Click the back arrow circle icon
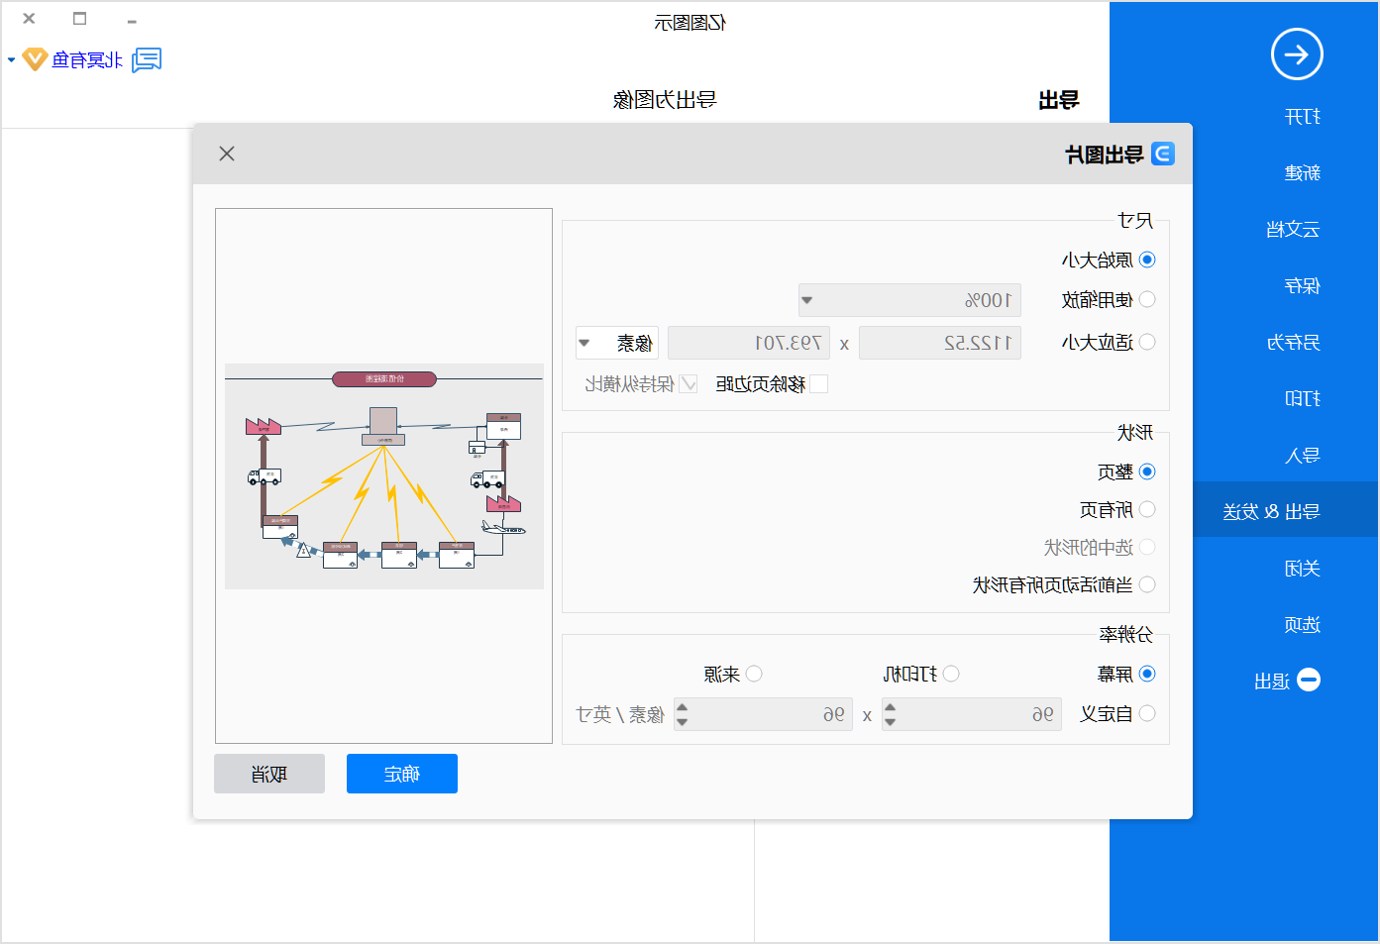This screenshot has height=944, width=1380. 1297,54
